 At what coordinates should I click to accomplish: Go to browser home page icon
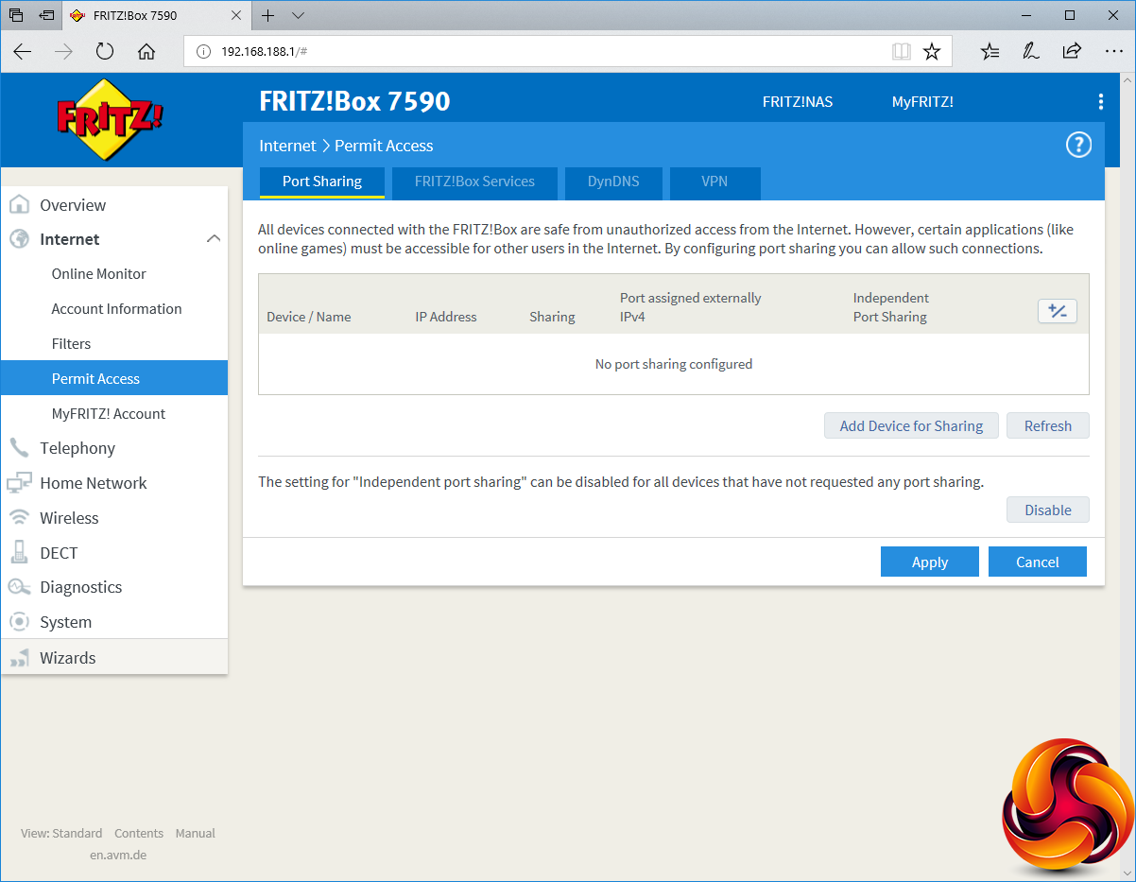pyautogui.click(x=146, y=52)
